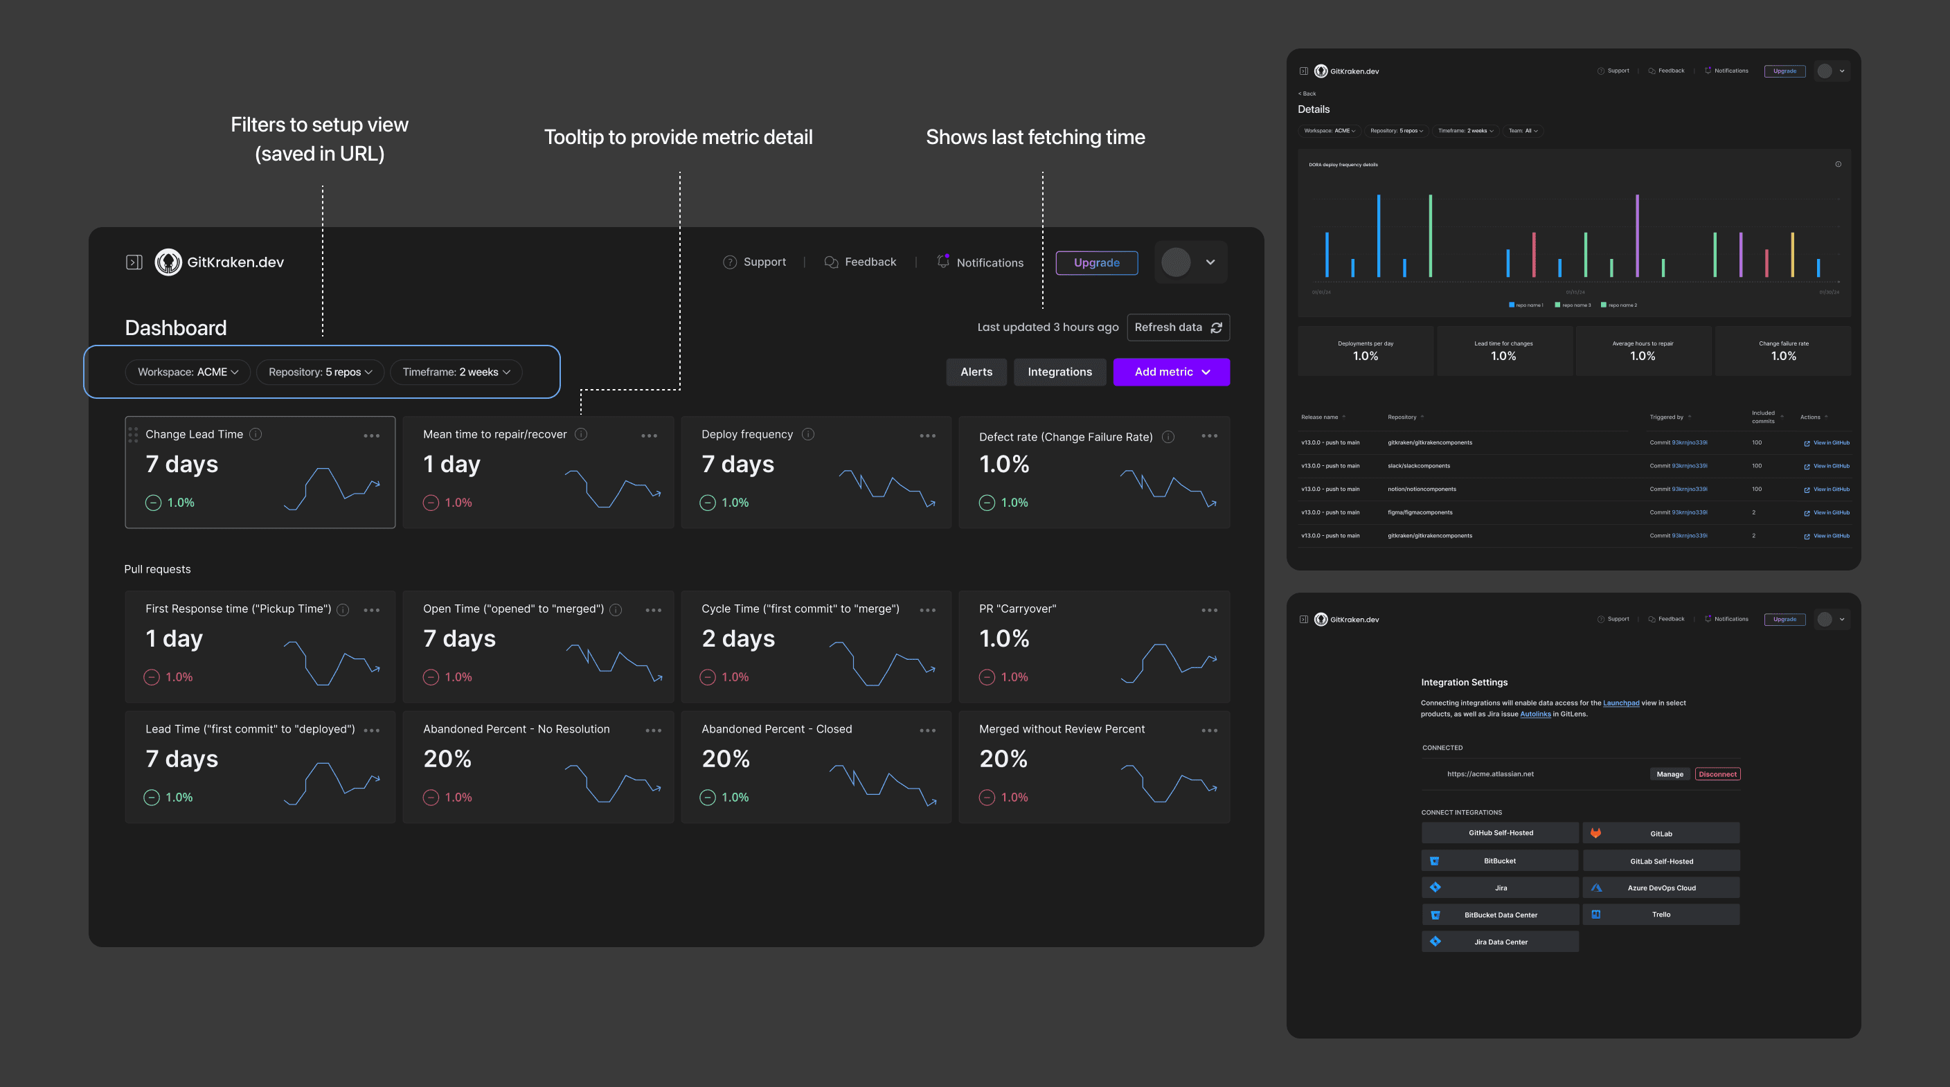This screenshot has width=1950, height=1087.
Task: Expand the Workspace: ACME filter dropdown
Action: [x=188, y=372]
